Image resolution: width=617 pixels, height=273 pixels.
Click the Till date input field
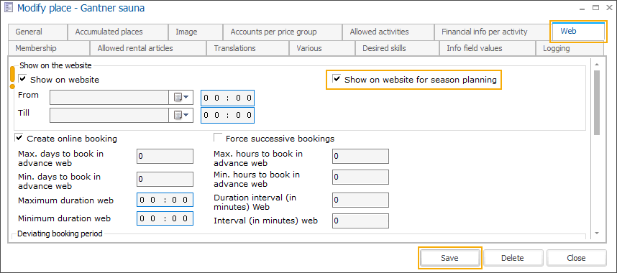pyautogui.click(x=109, y=115)
